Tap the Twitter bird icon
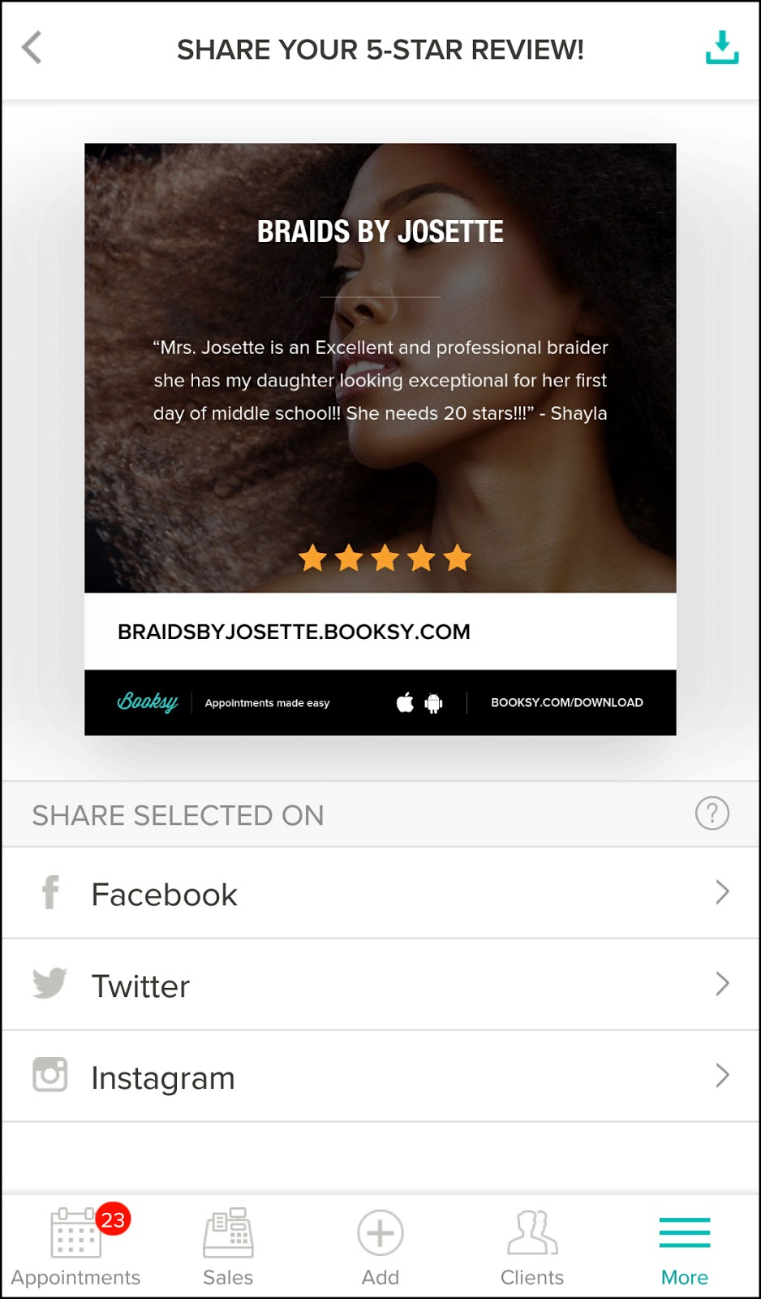Viewport: 761px width, 1299px height. tap(49, 983)
